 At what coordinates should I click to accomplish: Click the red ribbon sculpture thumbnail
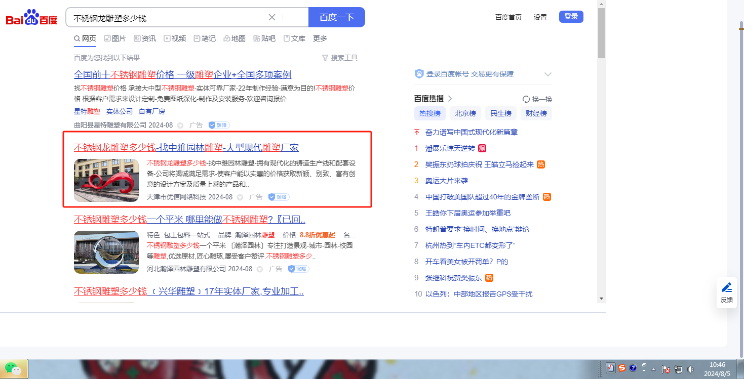[106, 180]
